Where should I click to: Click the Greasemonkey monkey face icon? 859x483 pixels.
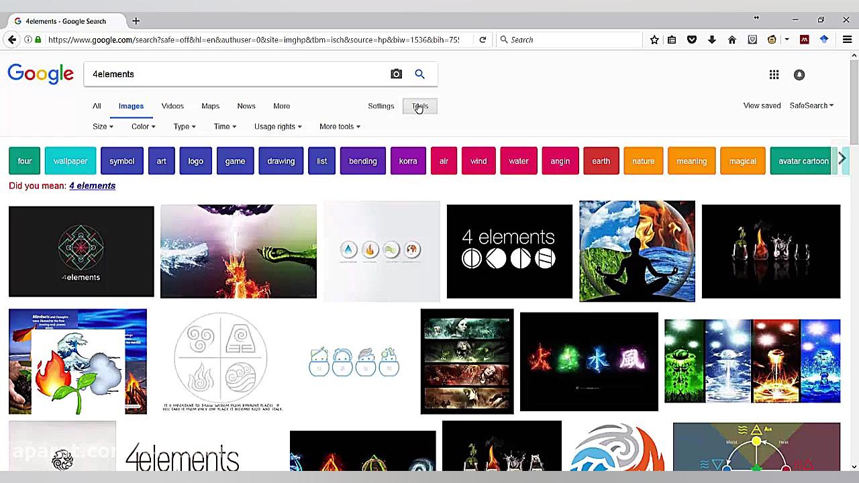pos(772,40)
